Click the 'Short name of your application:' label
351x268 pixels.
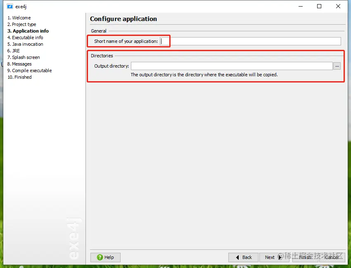(126, 41)
